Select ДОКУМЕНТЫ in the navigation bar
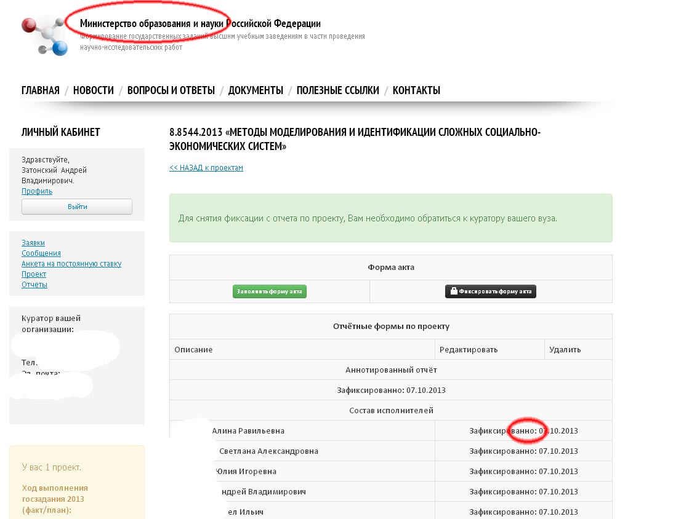The height and width of the screenshot is (519, 697). (256, 90)
